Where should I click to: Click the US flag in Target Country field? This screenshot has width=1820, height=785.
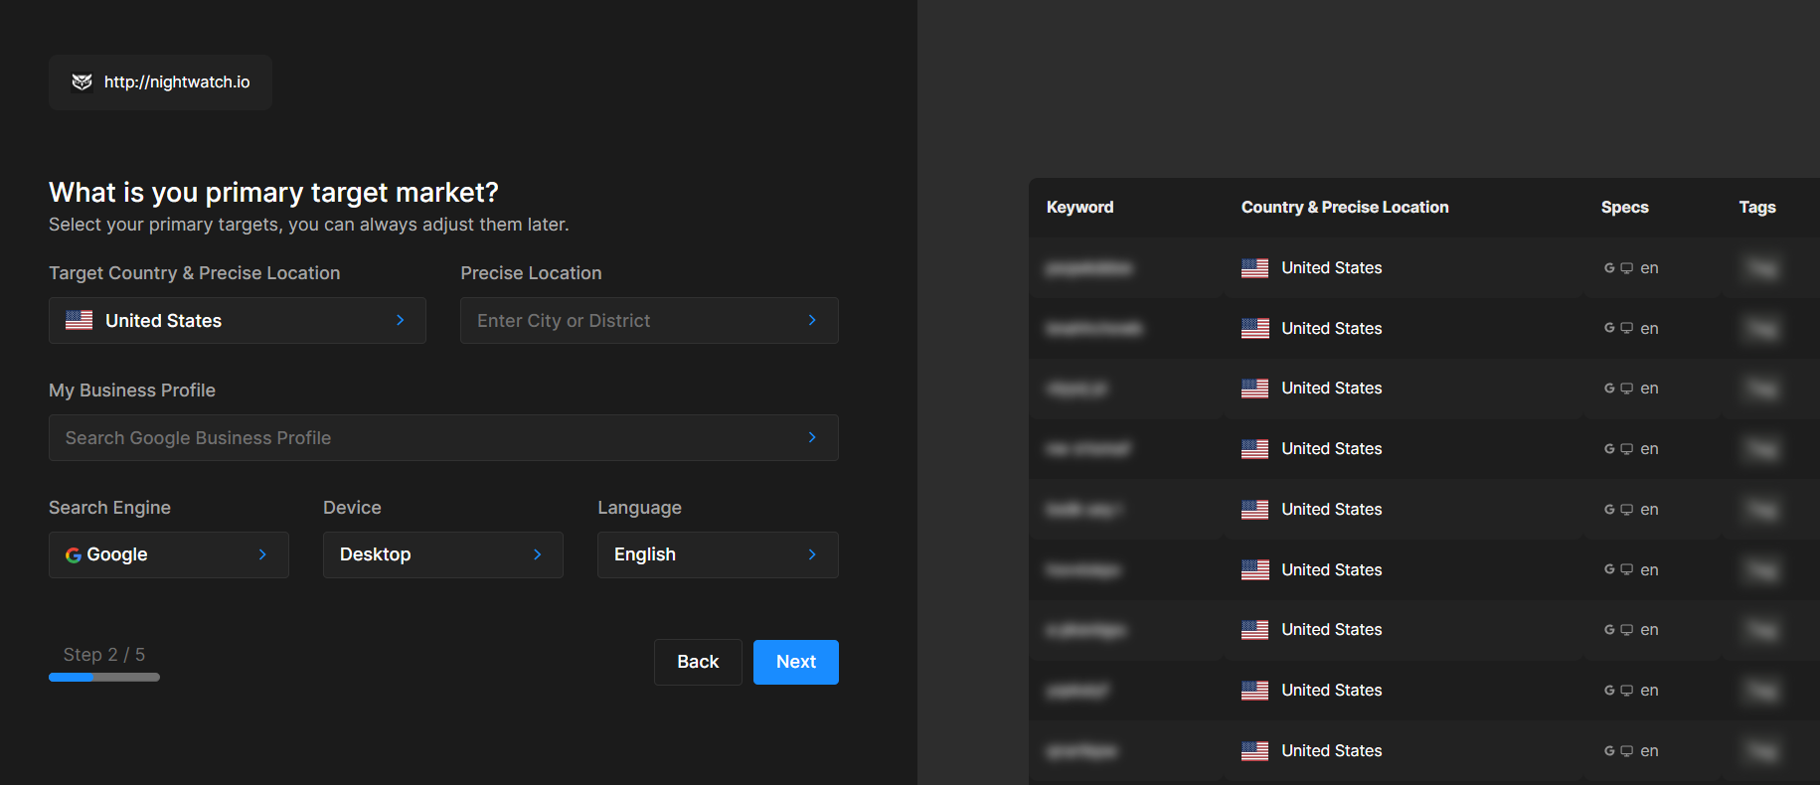tap(80, 320)
